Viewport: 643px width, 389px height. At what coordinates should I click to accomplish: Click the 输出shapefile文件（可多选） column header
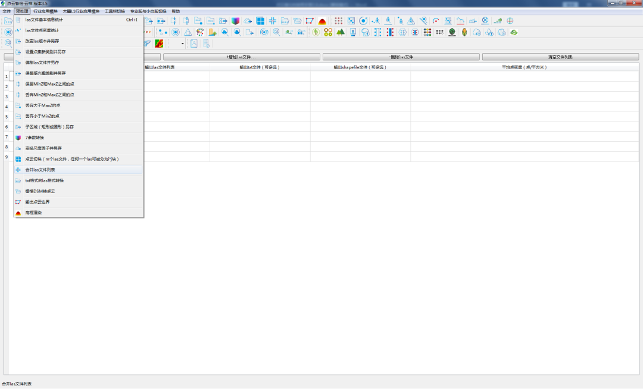(360, 67)
